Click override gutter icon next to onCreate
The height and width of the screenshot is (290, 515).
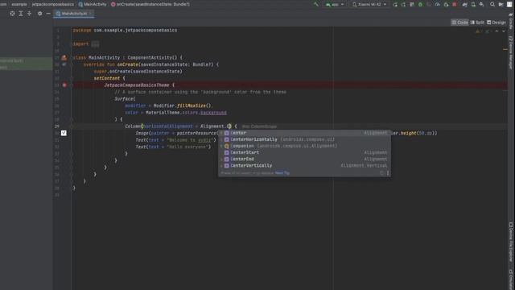point(64,64)
